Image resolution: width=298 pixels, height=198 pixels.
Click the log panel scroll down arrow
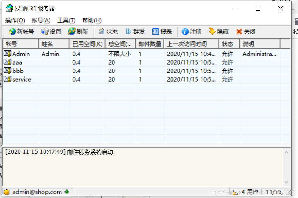pos(286,182)
